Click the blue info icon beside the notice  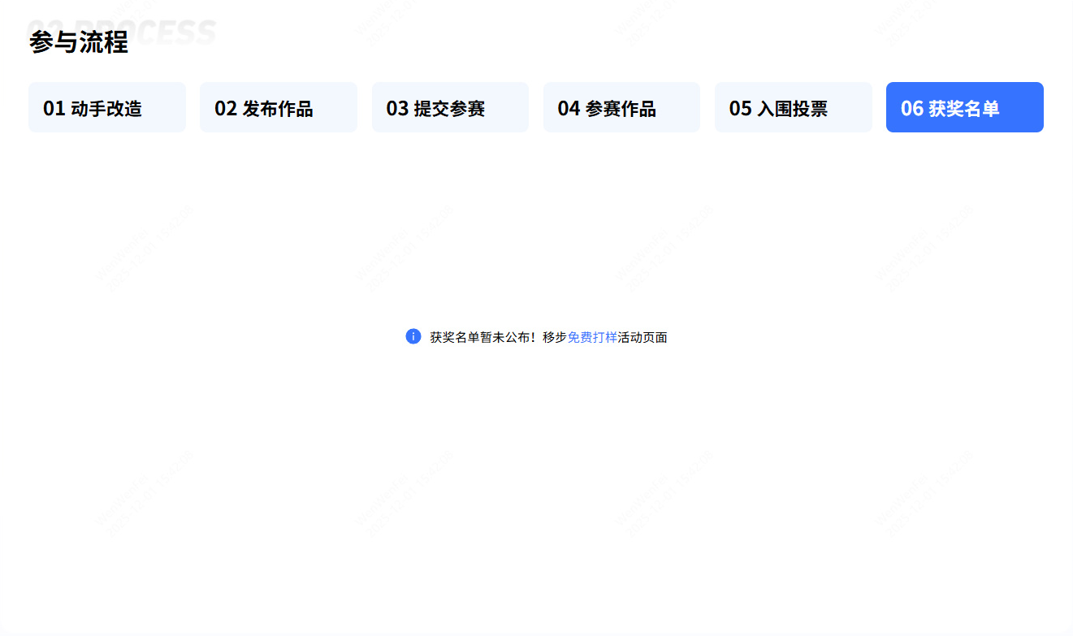(413, 336)
